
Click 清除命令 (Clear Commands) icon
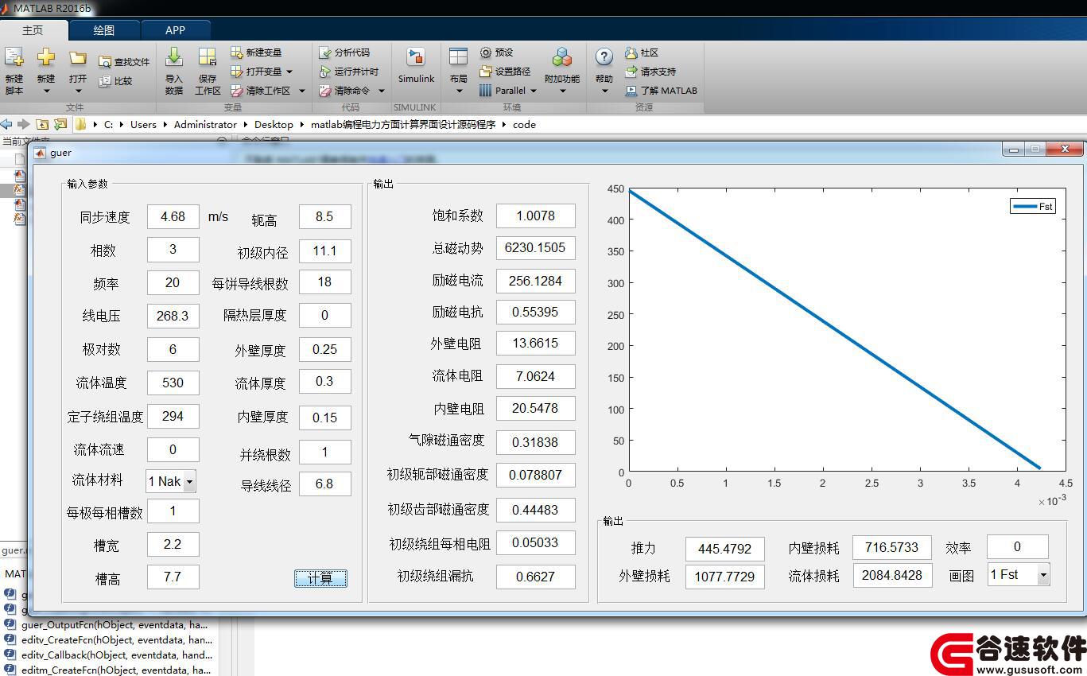click(x=324, y=90)
